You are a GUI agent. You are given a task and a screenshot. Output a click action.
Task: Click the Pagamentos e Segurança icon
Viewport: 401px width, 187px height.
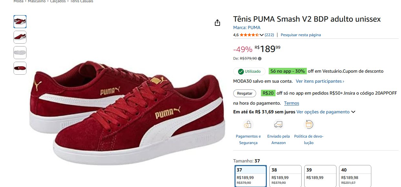pos(248,124)
